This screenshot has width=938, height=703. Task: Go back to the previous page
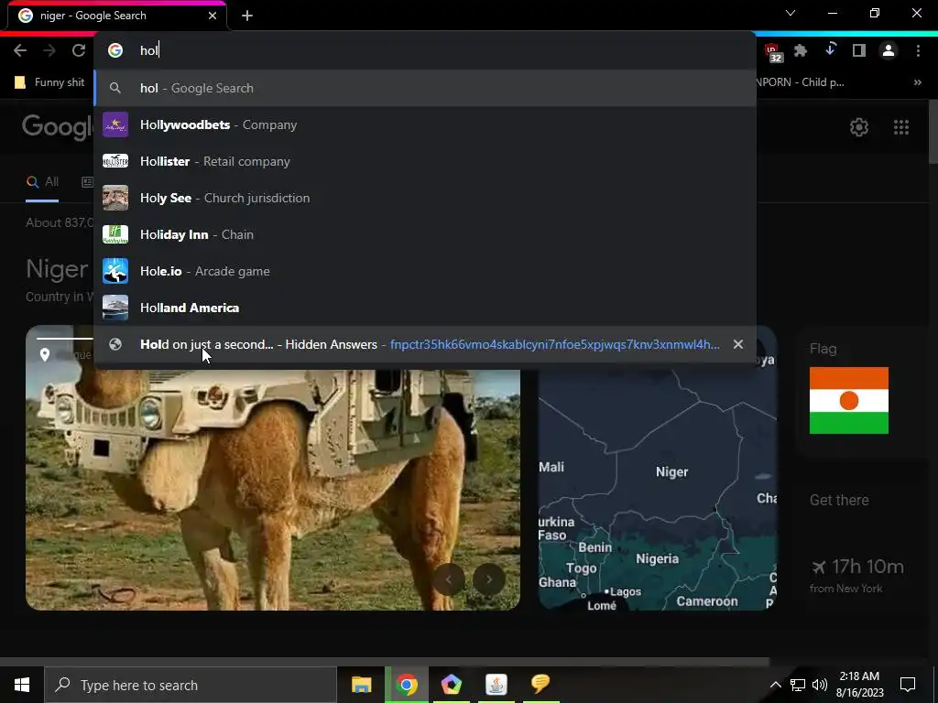click(x=20, y=51)
